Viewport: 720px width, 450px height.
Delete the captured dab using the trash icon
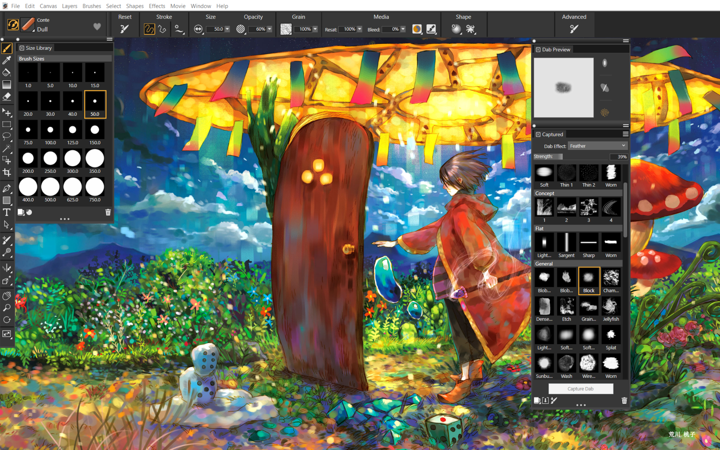coord(624,401)
